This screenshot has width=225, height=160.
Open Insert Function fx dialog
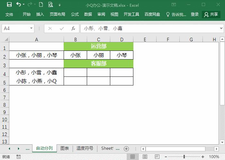click(73, 28)
